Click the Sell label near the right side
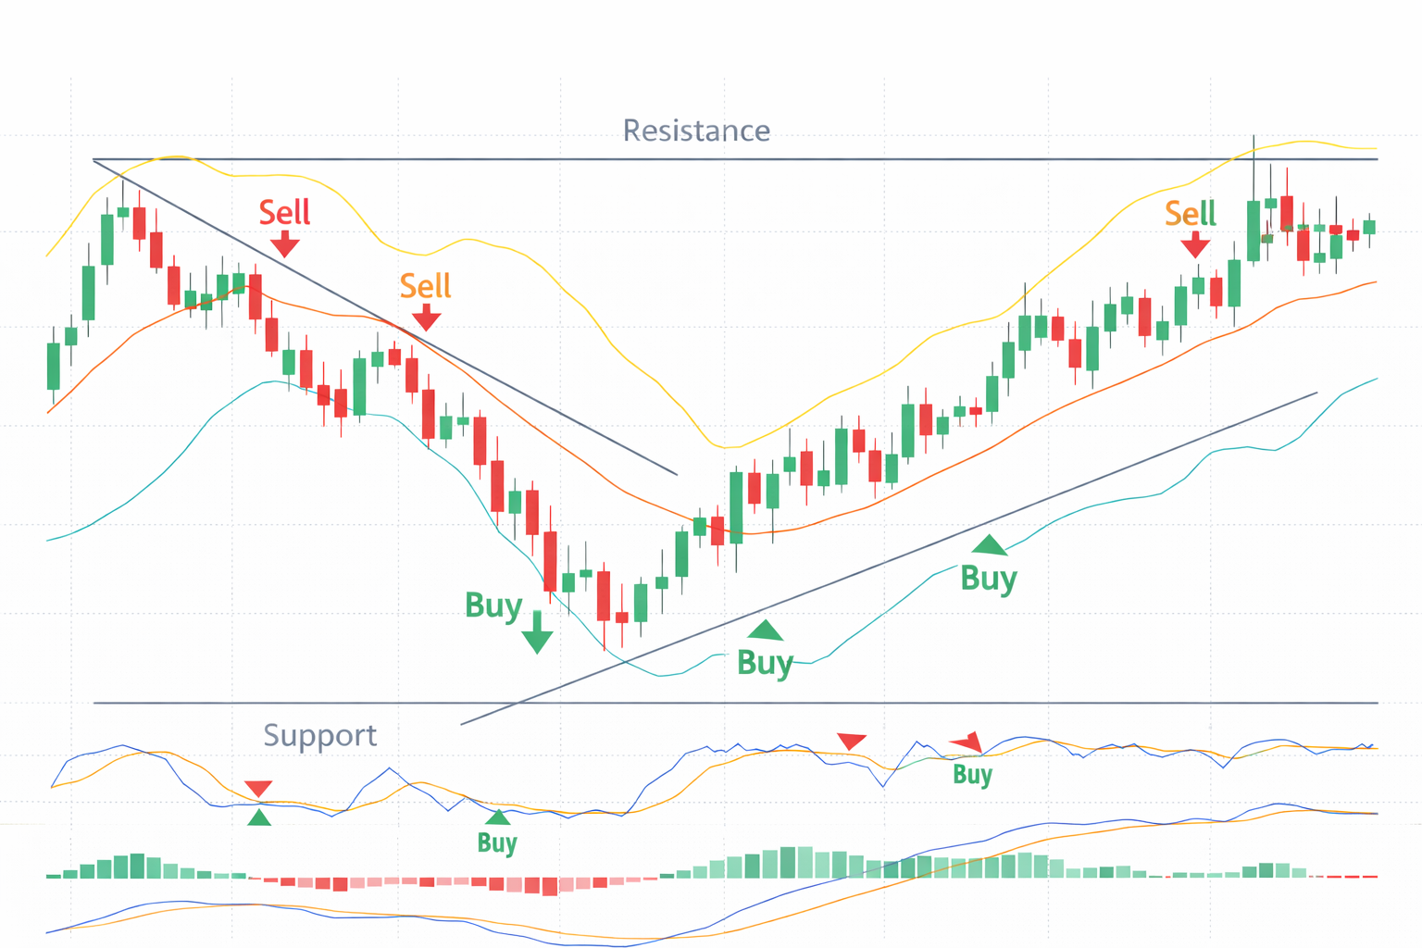1422x948 pixels. (1190, 214)
